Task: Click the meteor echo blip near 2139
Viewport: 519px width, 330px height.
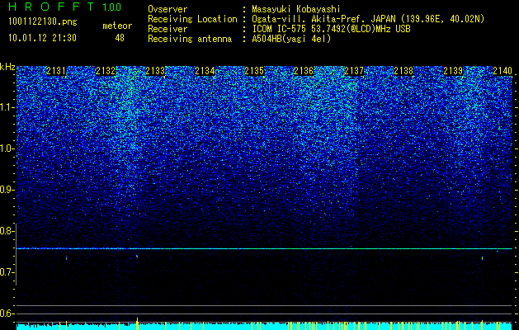Action: click(482, 258)
